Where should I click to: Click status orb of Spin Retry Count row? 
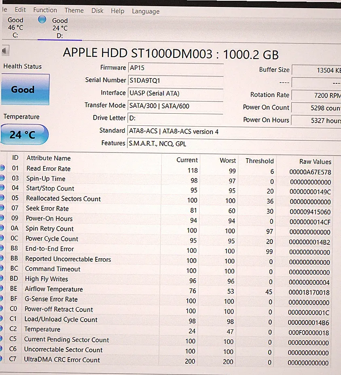[2, 228]
